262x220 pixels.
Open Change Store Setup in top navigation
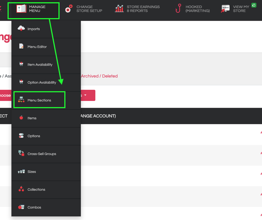pos(84,9)
